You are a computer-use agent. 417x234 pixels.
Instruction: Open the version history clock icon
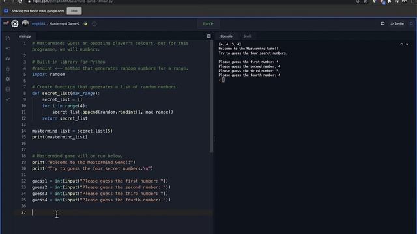click(94, 24)
